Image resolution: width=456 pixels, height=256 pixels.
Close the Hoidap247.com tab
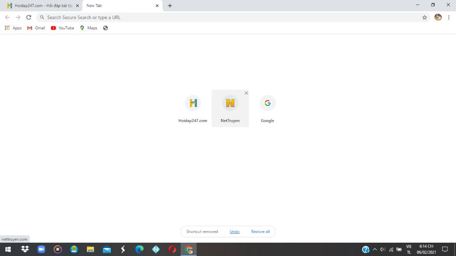77,5
